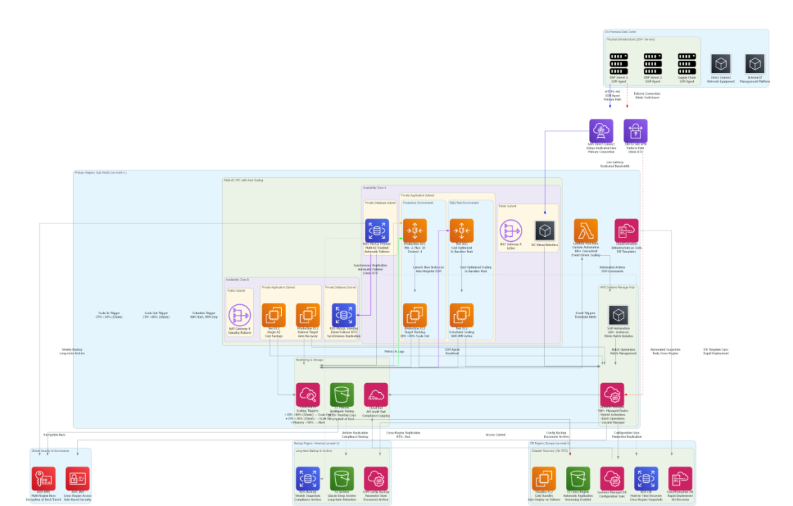
Task: Select the Production ASG icon
Action: (414, 231)
